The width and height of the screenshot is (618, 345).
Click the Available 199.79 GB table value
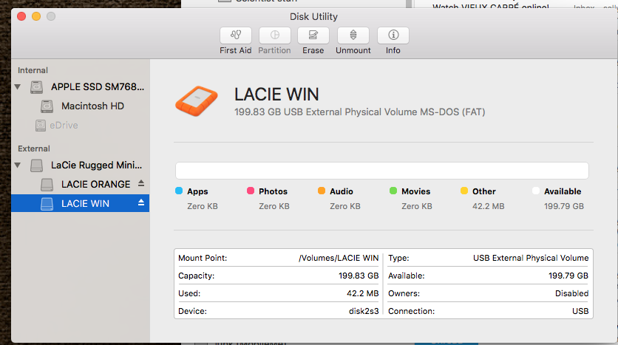pos(568,276)
